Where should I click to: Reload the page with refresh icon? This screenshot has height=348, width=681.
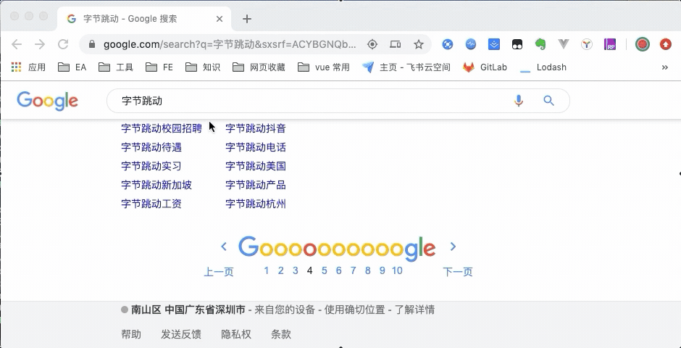[64, 44]
